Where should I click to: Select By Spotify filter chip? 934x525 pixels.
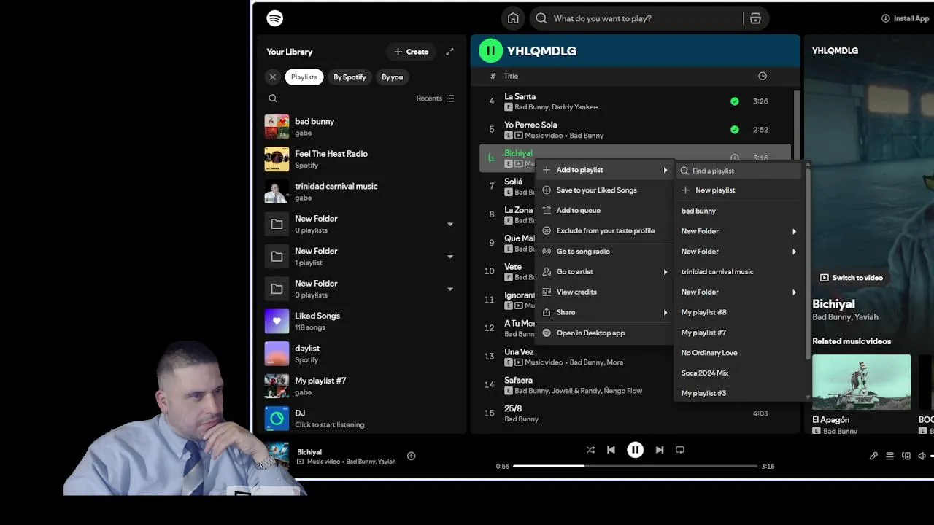click(x=350, y=77)
